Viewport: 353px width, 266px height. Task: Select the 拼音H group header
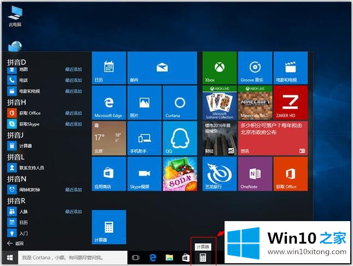tap(16, 102)
